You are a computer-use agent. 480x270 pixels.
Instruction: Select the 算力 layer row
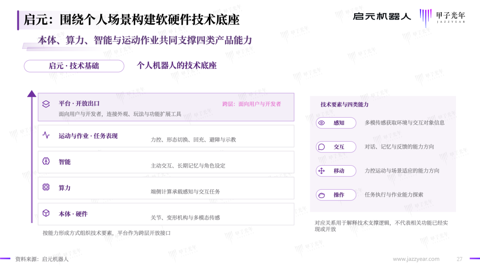[166, 188]
